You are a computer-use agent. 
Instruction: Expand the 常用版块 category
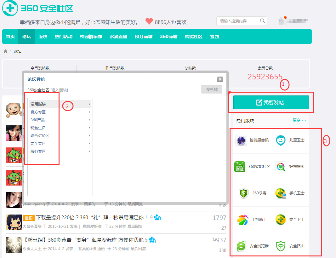[60, 104]
